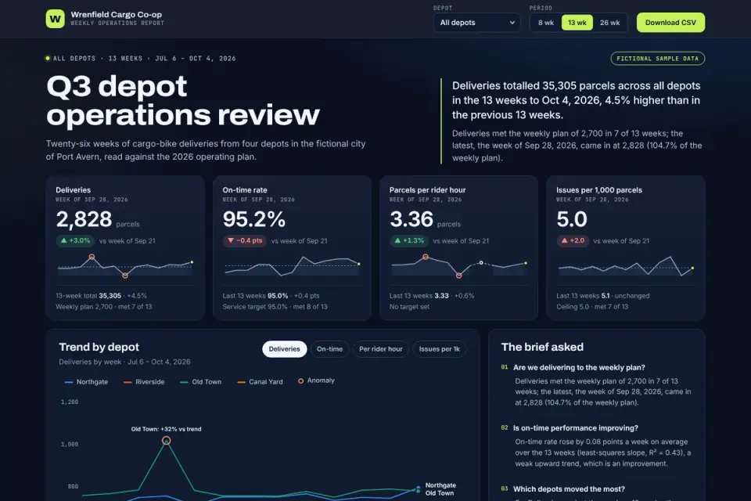Click the 95.2% on-time value
751x501 pixels.
pyautogui.click(x=253, y=219)
